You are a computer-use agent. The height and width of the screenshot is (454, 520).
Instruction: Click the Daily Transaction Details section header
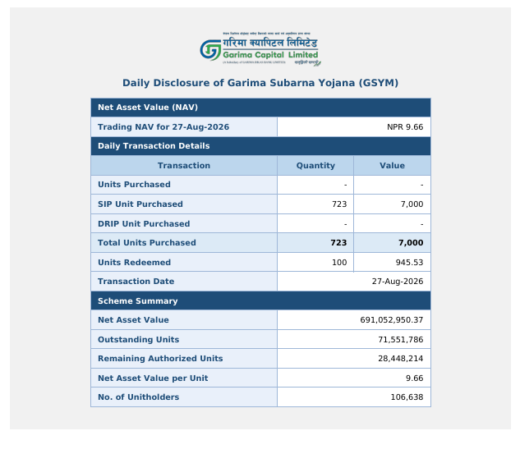pyautogui.click(x=260, y=146)
